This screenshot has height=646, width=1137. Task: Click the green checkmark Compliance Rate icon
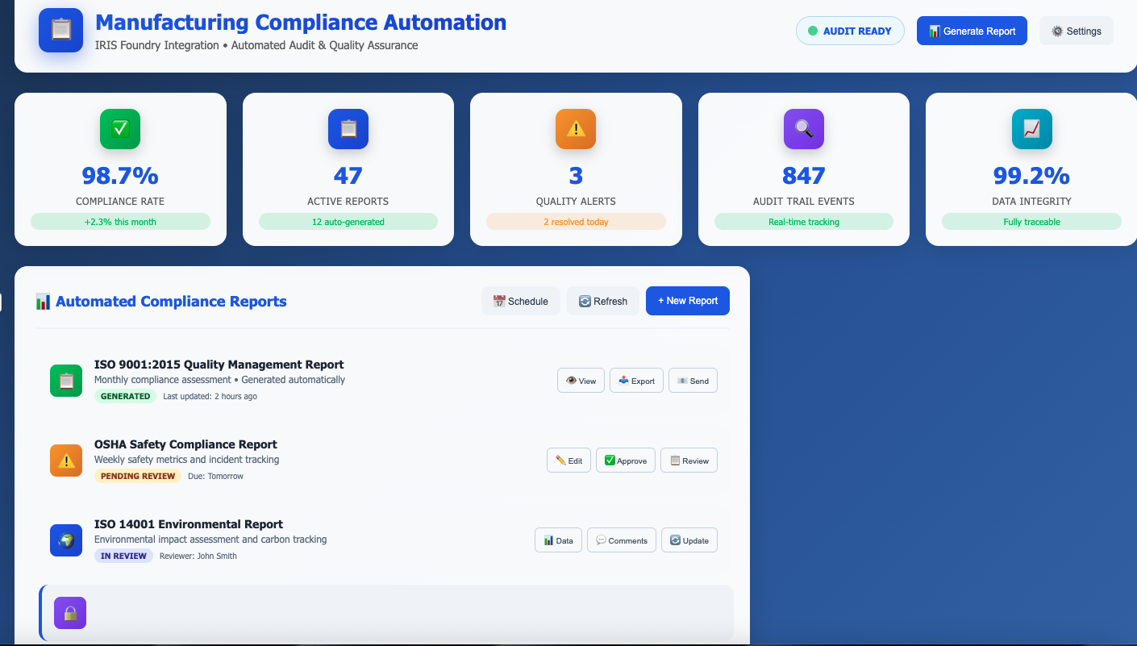(120, 129)
